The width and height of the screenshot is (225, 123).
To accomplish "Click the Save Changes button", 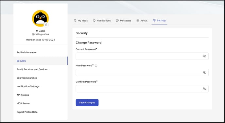I will [x=87, y=103].
